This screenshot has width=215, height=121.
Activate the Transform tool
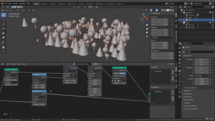4,37
